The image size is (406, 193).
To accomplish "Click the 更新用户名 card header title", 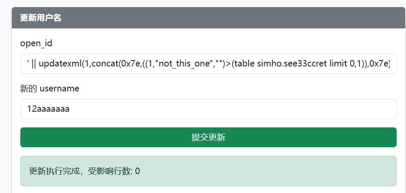I will point(41,18).
